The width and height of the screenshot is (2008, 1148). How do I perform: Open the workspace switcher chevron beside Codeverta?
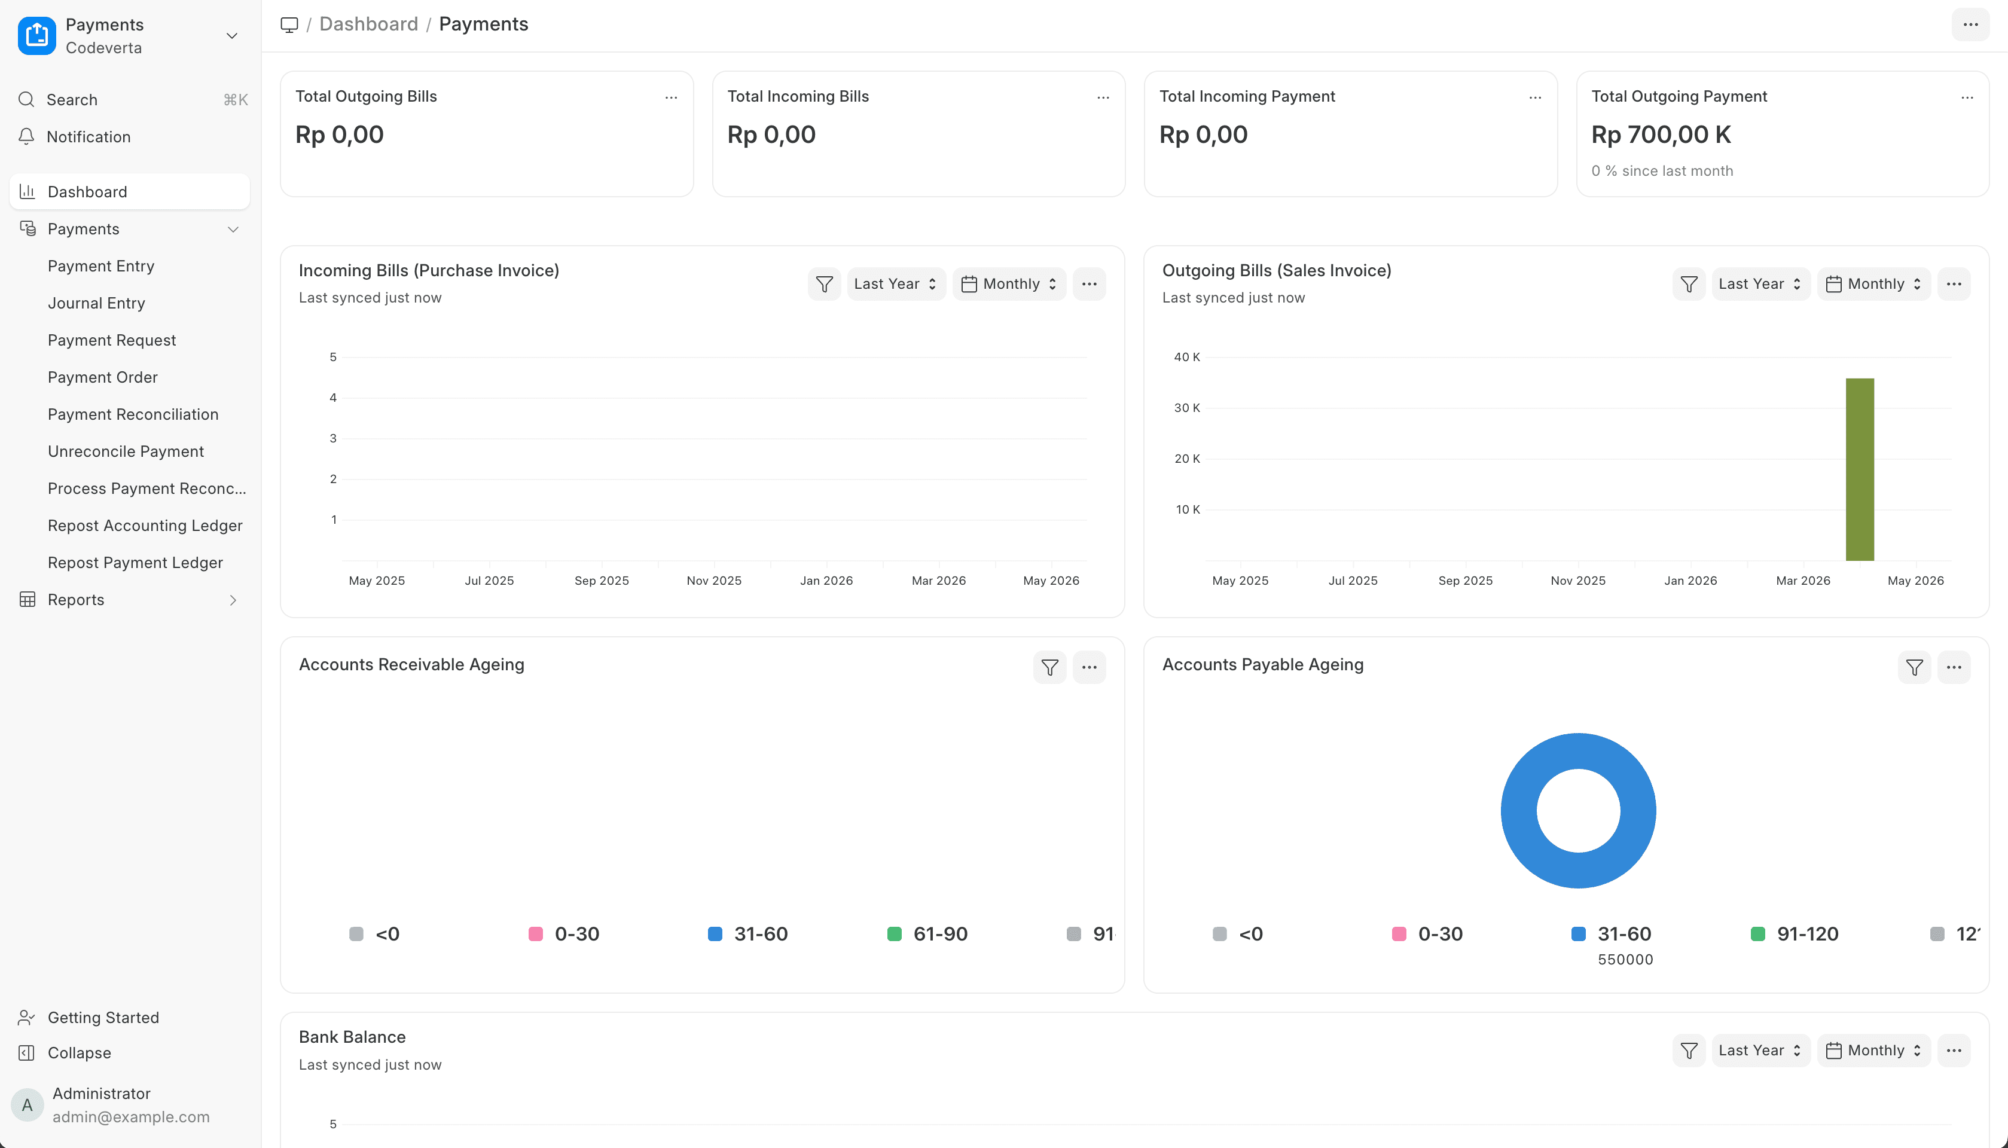click(232, 35)
